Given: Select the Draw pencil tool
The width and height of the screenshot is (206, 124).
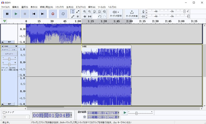Looking at the screenshot, I should point(73,16).
